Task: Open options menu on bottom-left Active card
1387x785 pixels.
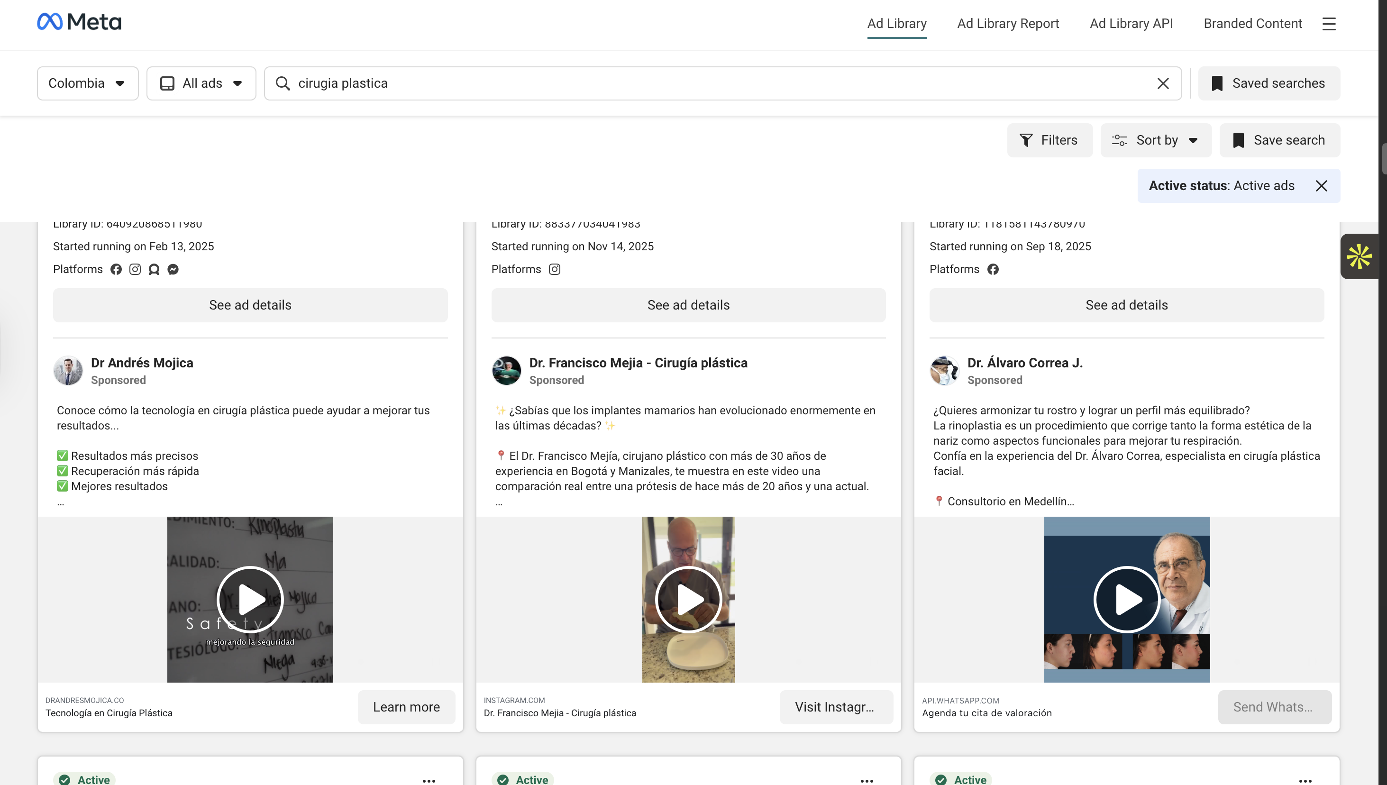Action: click(429, 780)
